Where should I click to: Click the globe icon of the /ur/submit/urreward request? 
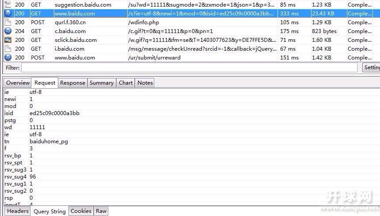point(8,58)
